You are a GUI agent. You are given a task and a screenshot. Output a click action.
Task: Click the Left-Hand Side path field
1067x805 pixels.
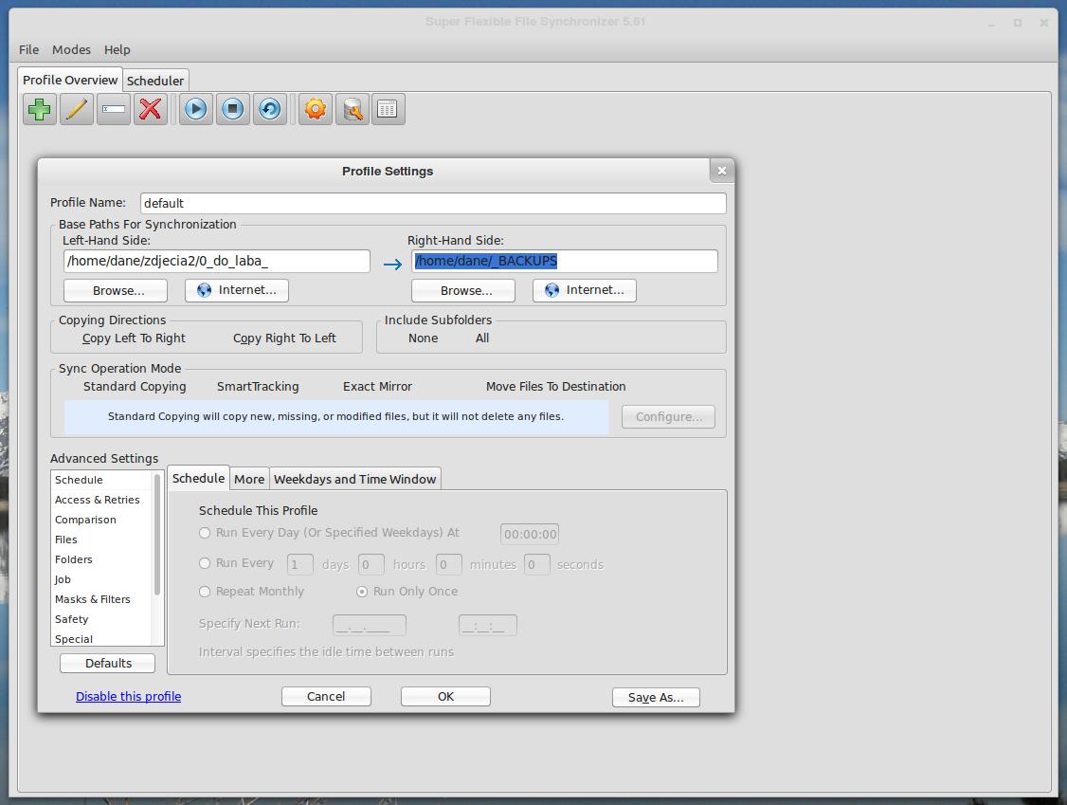click(216, 261)
